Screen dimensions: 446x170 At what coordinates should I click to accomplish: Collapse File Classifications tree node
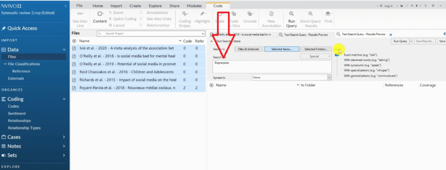tap(5, 64)
